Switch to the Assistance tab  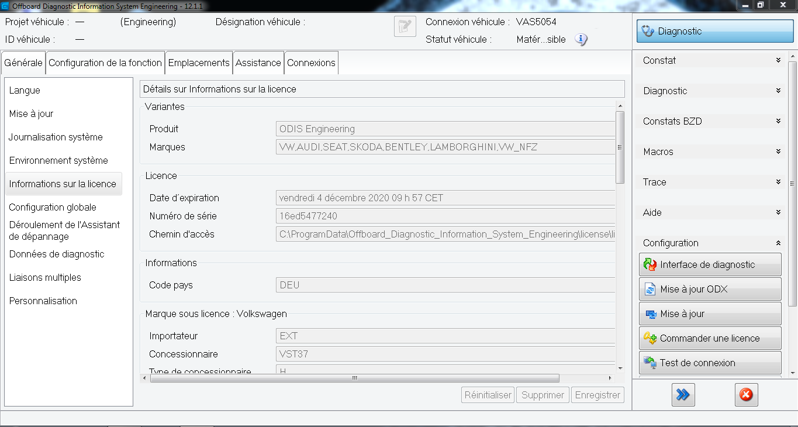tap(258, 63)
